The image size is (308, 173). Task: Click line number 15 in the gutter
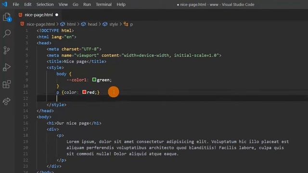pos(26,117)
